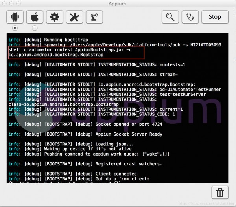This screenshot has width=236, height=207.
Task: Click the 'numtests=1' log line
Action: [97, 65]
